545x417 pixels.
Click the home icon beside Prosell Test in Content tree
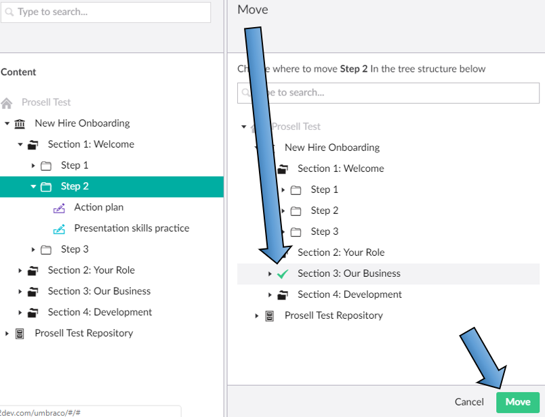(7, 103)
